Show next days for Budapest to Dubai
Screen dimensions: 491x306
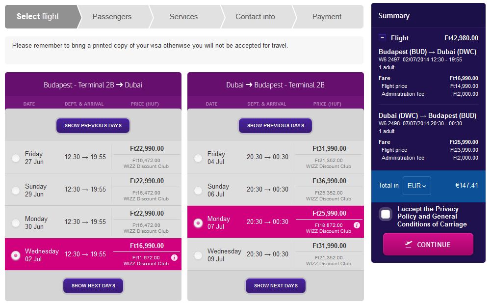click(93, 285)
